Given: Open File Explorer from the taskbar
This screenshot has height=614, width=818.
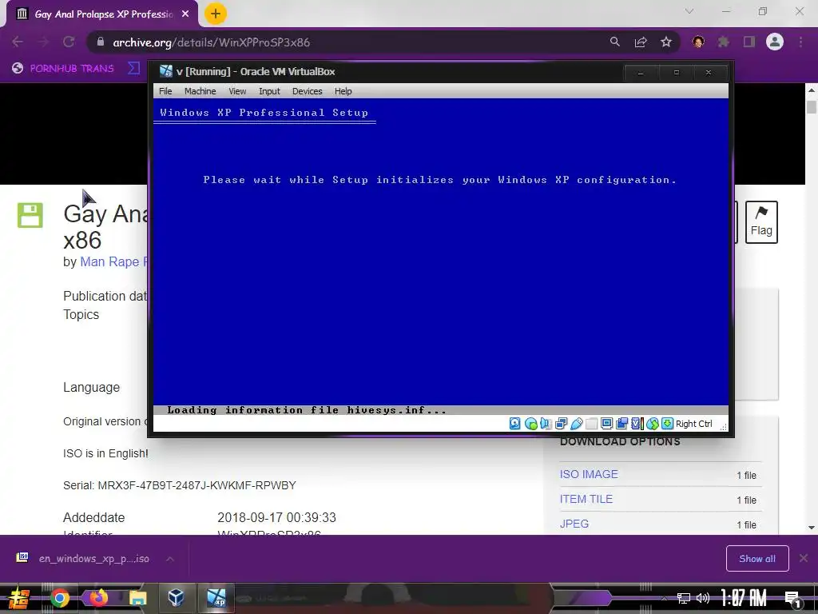Looking at the screenshot, I should [x=137, y=598].
